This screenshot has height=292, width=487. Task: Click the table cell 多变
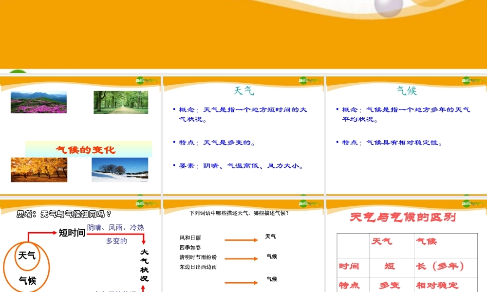390,285
